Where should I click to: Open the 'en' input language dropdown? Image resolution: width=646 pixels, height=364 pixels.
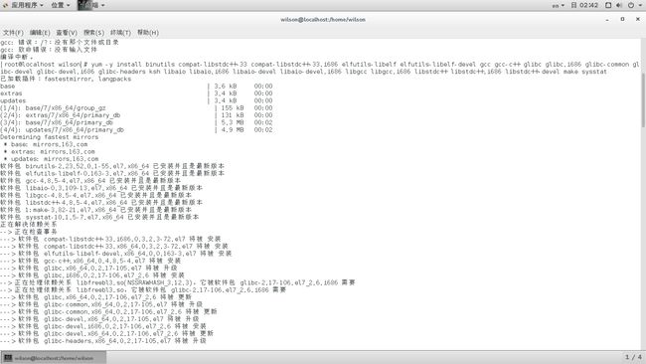558,5
